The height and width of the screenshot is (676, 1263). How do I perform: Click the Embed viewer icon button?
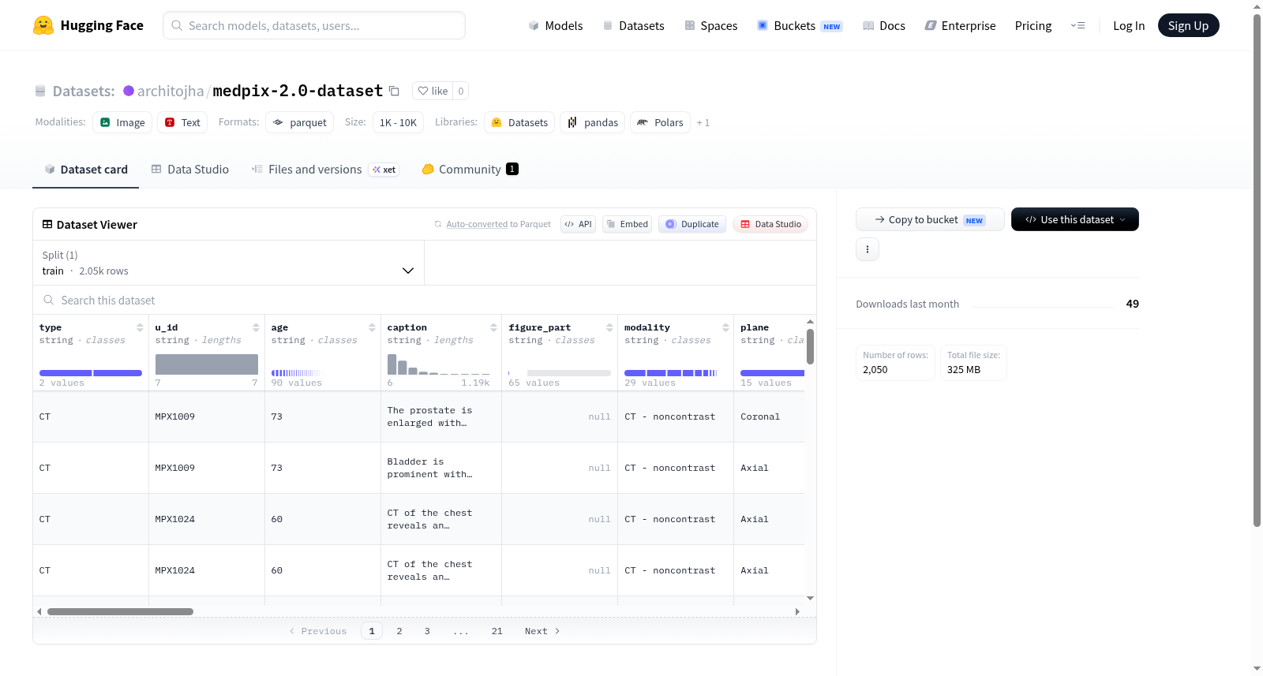click(628, 224)
